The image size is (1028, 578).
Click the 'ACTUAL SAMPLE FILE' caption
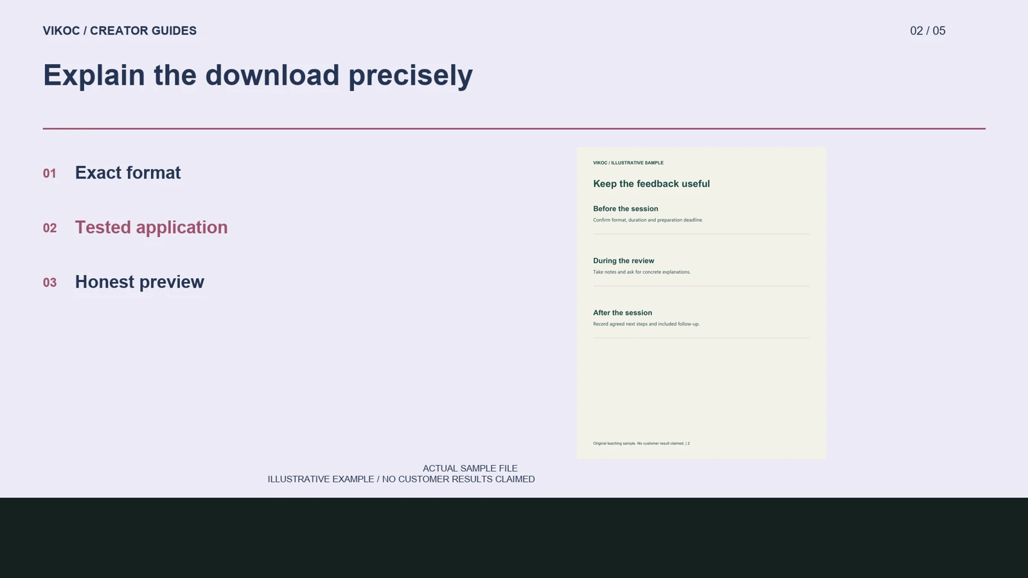[x=470, y=469]
